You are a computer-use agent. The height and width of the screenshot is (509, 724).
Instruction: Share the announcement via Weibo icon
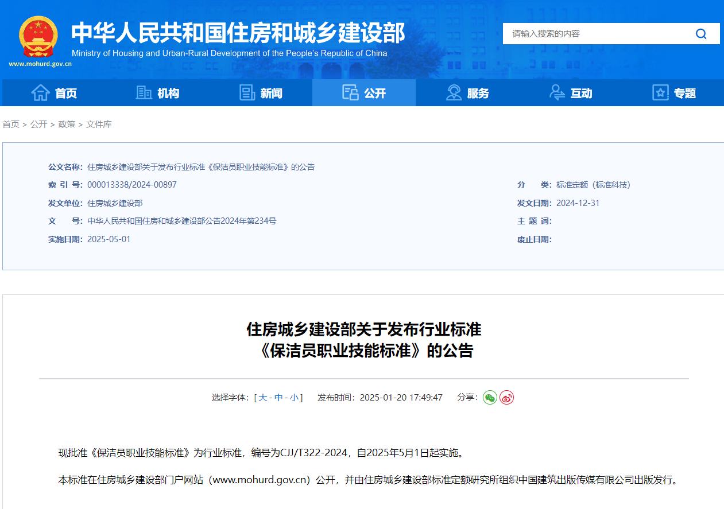[x=506, y=397]
